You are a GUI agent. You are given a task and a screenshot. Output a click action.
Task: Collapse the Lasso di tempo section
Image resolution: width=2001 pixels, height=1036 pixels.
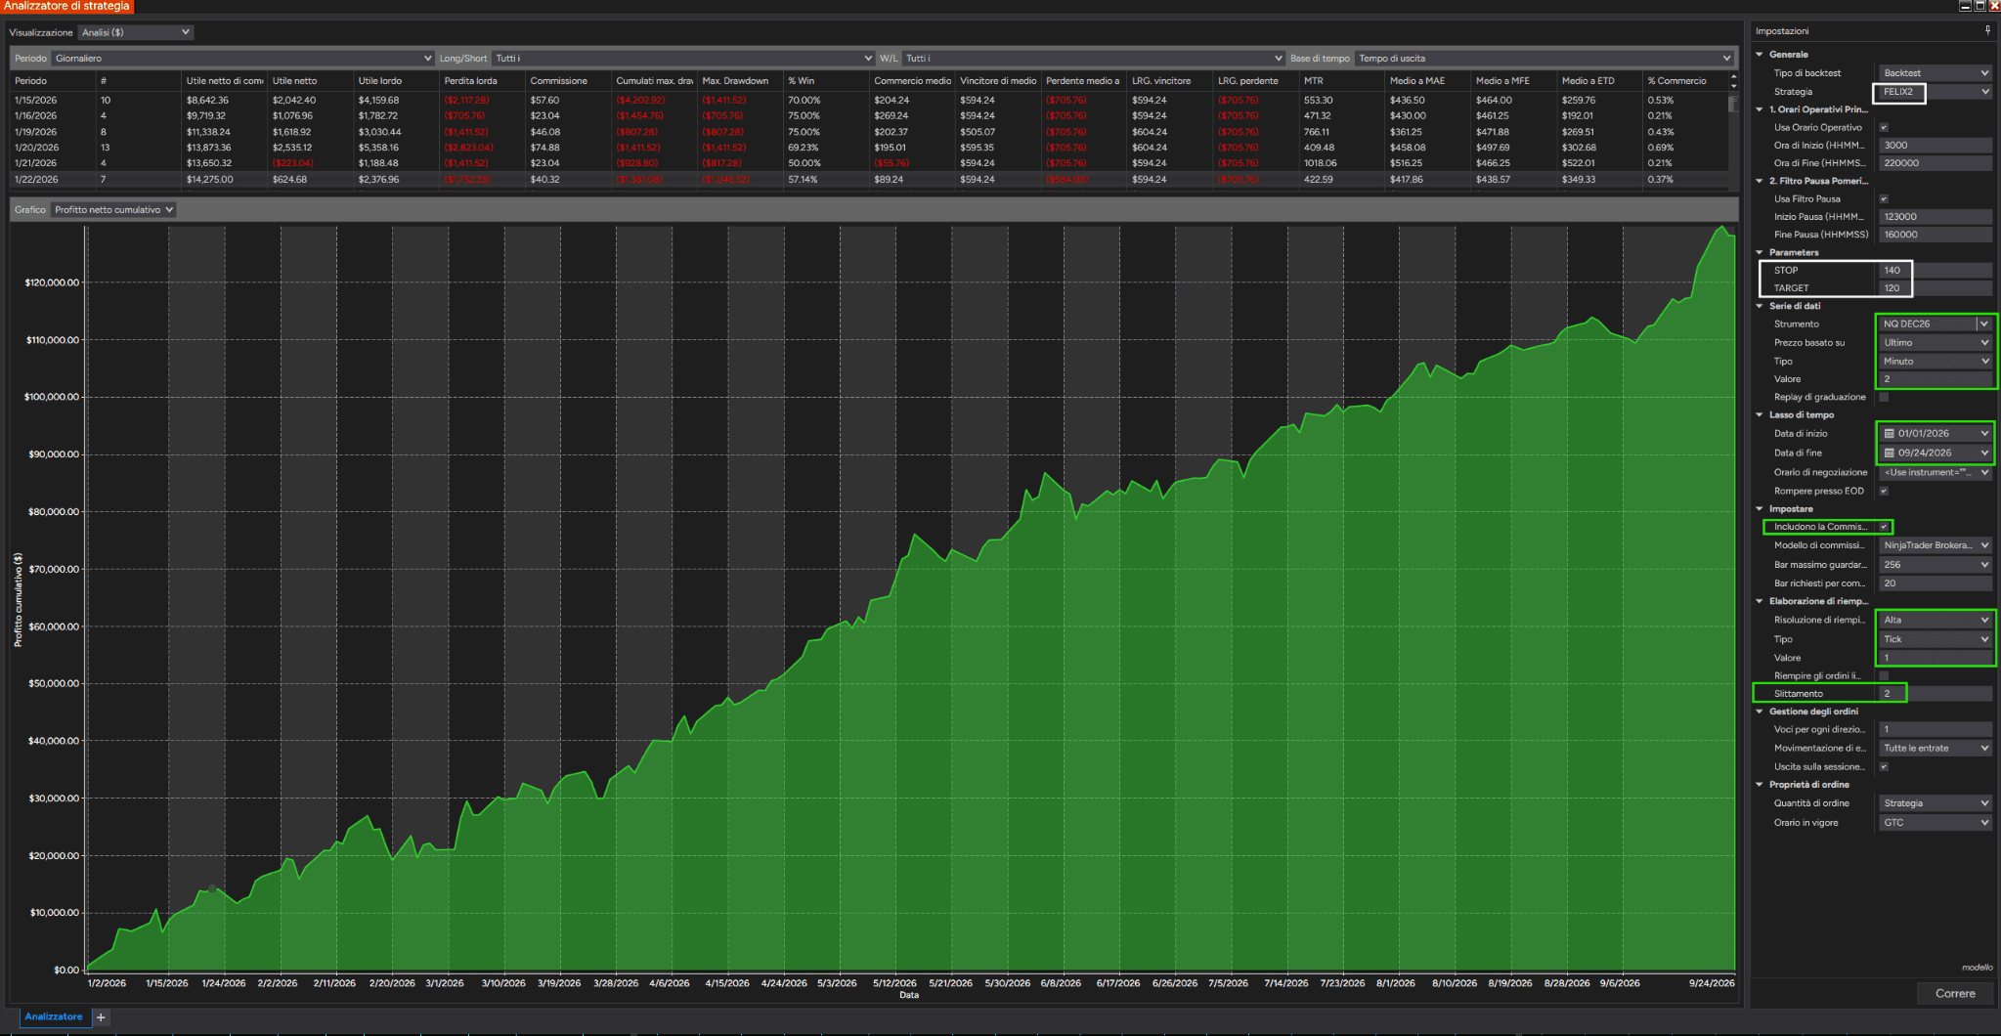tap(1760, 414)
